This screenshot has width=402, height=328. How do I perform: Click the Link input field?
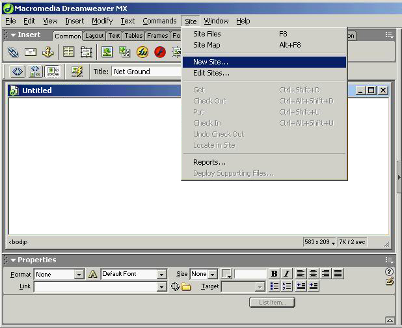[96, 286]
